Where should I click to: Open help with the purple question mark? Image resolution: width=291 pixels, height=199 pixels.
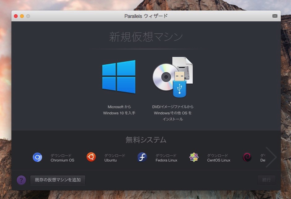tap(21, 180)
